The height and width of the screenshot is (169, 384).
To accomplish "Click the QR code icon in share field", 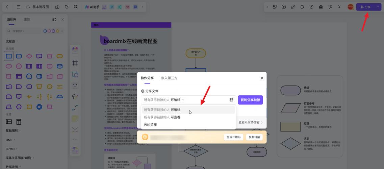I will click(x=231, y=100).
